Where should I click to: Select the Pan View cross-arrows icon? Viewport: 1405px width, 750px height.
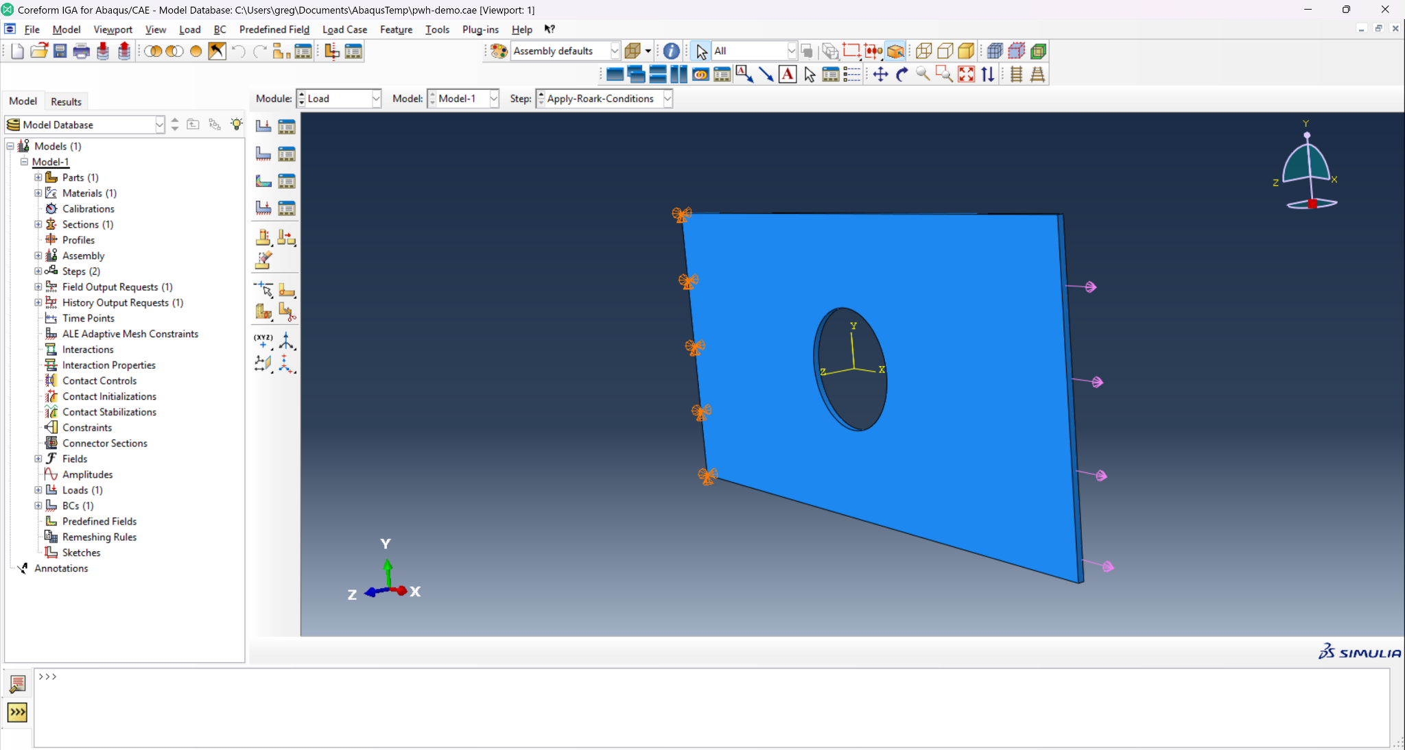pos(881,74)
